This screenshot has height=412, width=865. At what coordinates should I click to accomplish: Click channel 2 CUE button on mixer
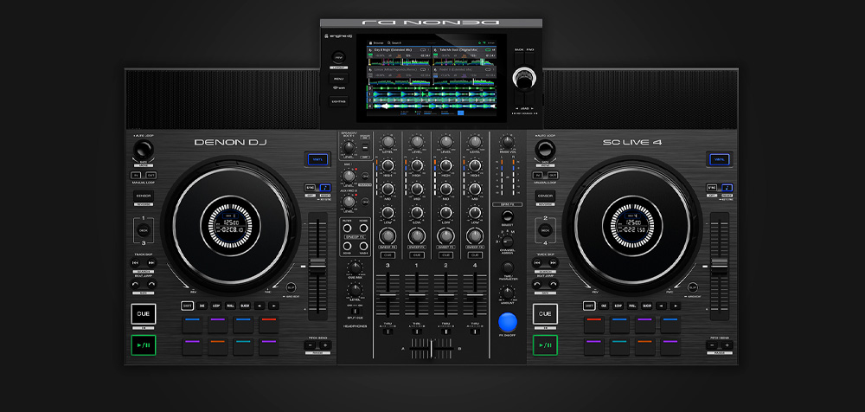[x=445, y=255]
